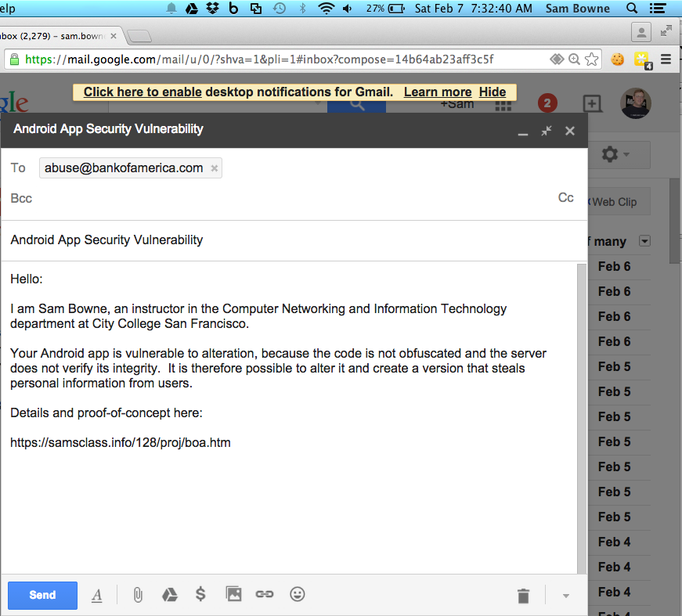Click the diamond extension icon in address bar
The width and height of the screenshot is (682, 616).
(x=557, y=59)
